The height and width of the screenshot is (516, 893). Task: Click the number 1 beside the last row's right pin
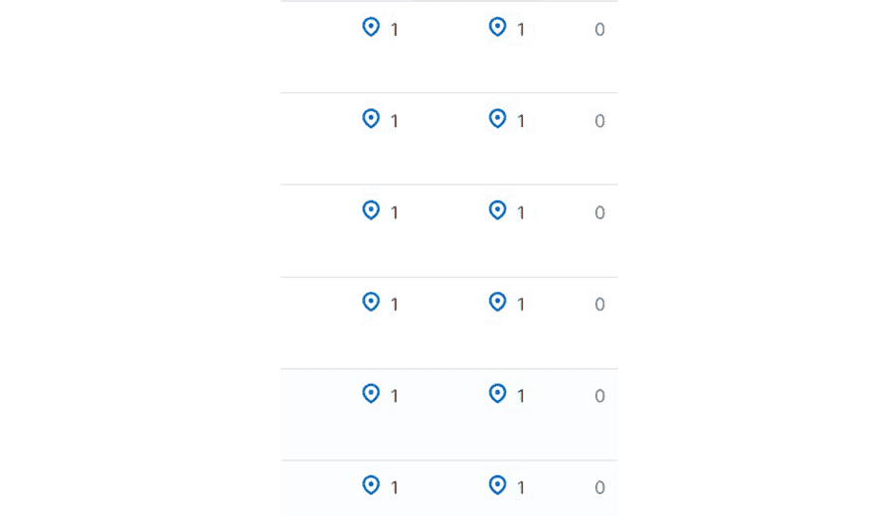point(521,488)
